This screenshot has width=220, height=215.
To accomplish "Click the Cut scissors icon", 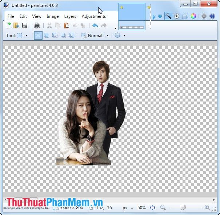I will tap(49, 25).
